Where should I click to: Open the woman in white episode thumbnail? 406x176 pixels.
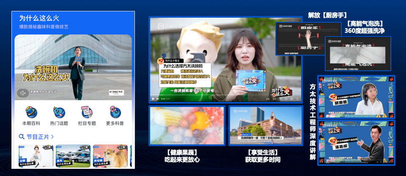(36, 156)
